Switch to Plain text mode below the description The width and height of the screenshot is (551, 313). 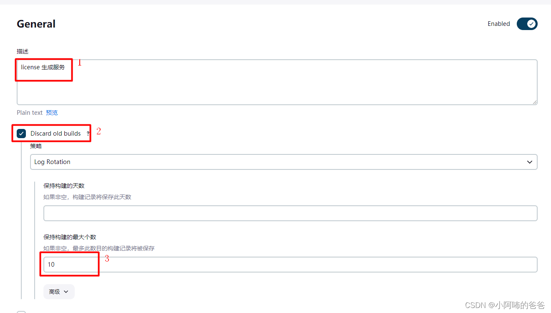29,112
